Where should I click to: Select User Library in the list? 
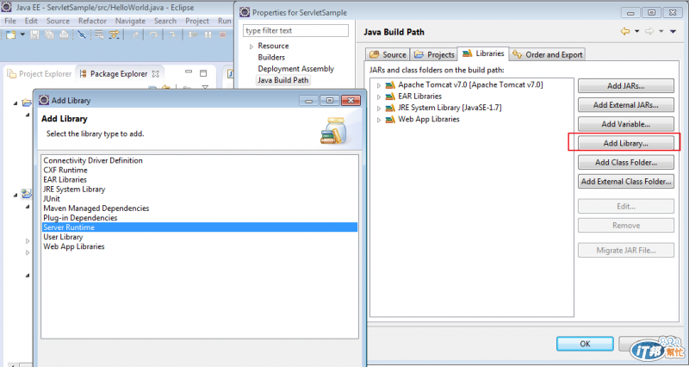pyautogui.click(x=200, y=237)
